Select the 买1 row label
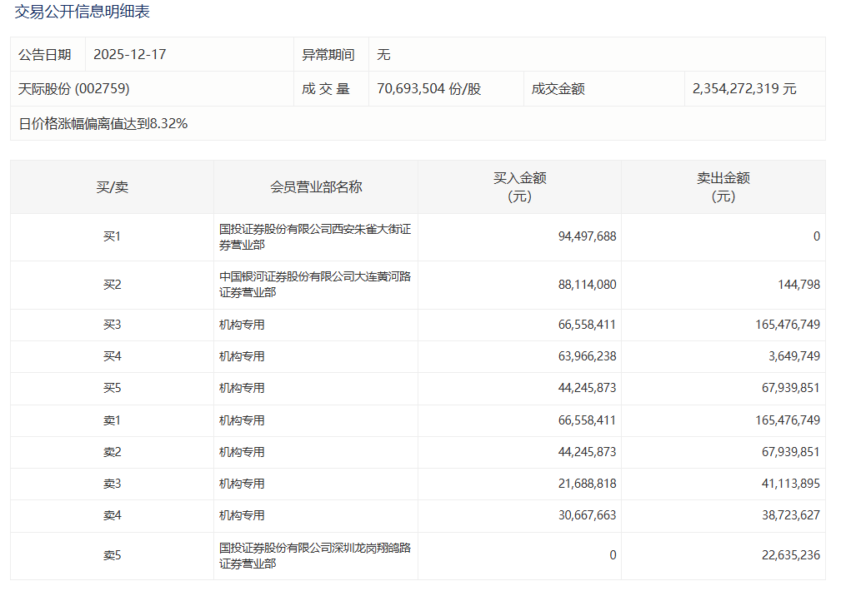The width and height of the screenshot is (841, 591). (112, 237)
